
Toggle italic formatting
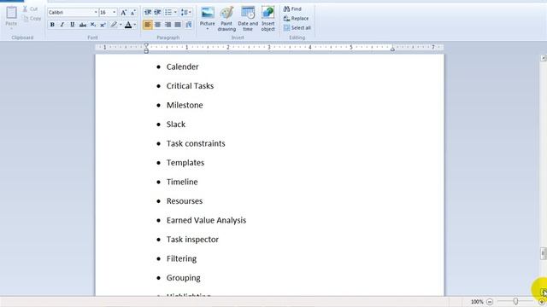click(x=62, y=25)
